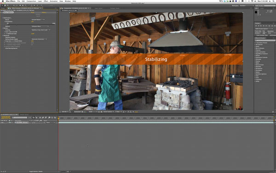Toggle mute audio in Preview panel
This screenshot has width=276, height=173.
pyautogui.click(x=269, y=26)
